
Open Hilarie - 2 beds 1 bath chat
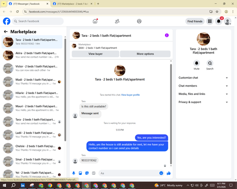pos(32,95)
